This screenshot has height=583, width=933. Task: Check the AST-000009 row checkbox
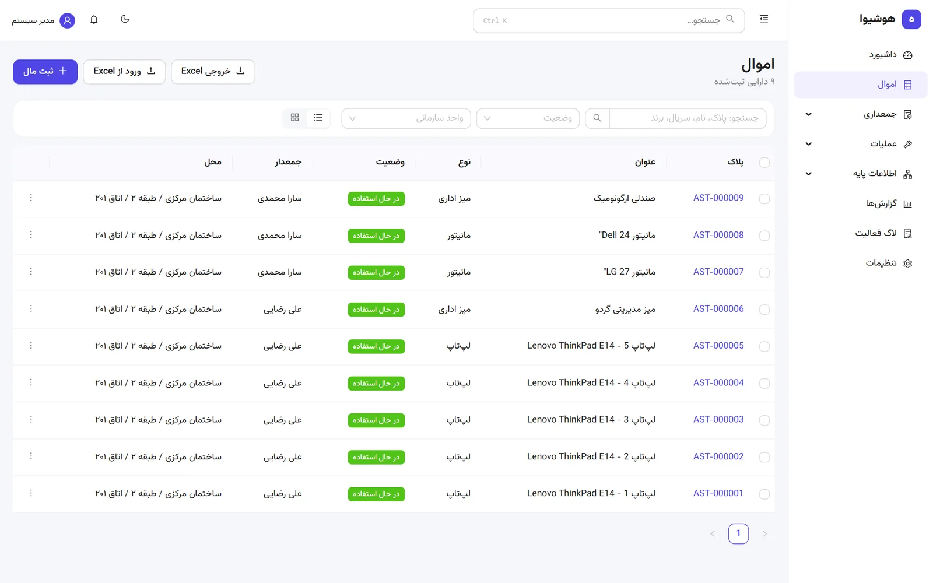(764, 199)
